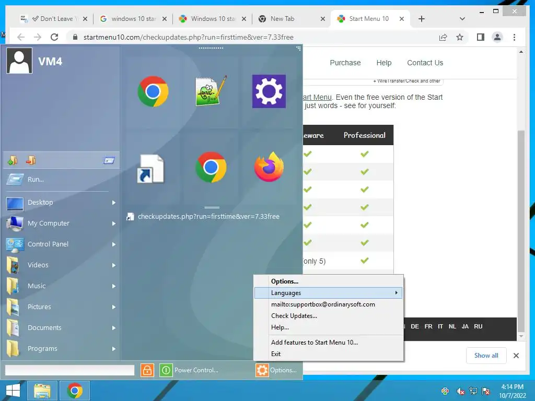
Task: Click the orange lock icon
Action: (x=147, y=370)
